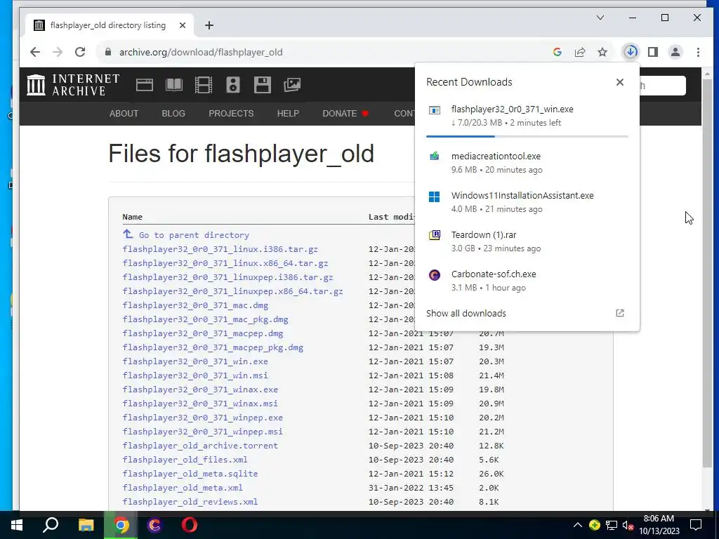This screenshot has height=539, width=719.
Task: Open the ABOUT menu item
Action: (124, 113)
